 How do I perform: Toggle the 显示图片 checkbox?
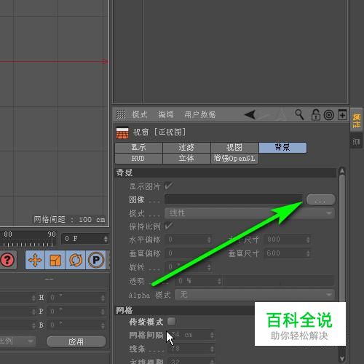168,186
